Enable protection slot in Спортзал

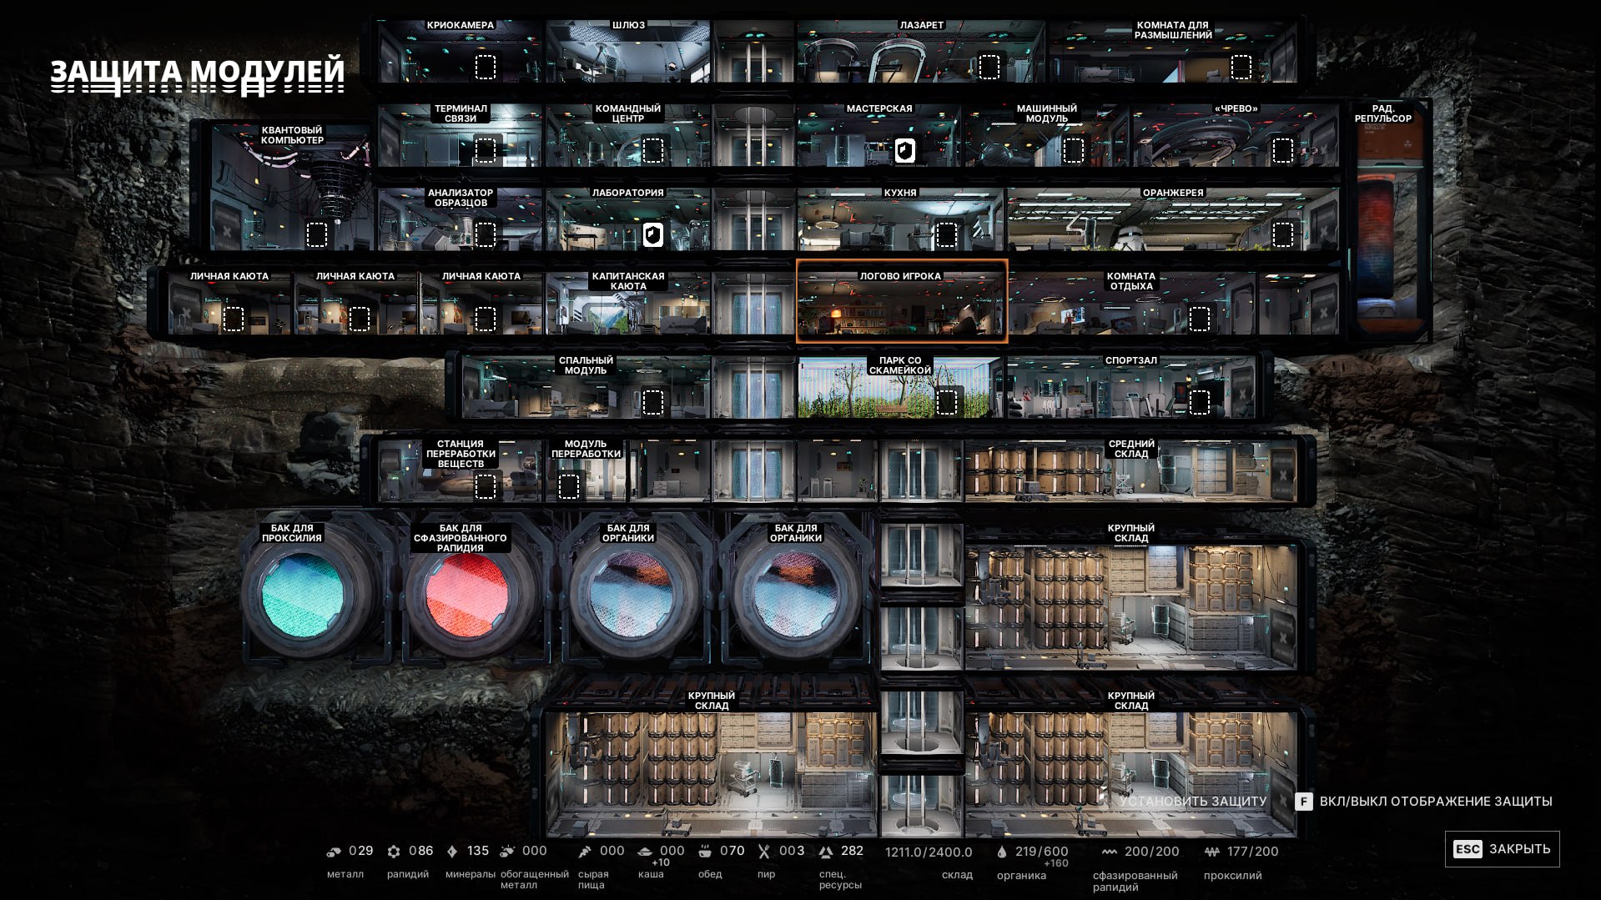(1200, 403)
